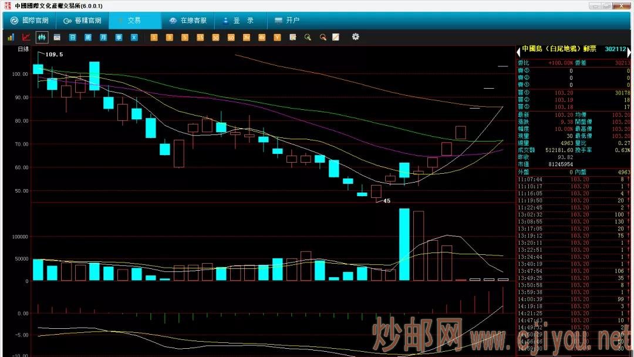Click the 45 low price label
This screenshot has height=357, width=634.
[387, 201]
